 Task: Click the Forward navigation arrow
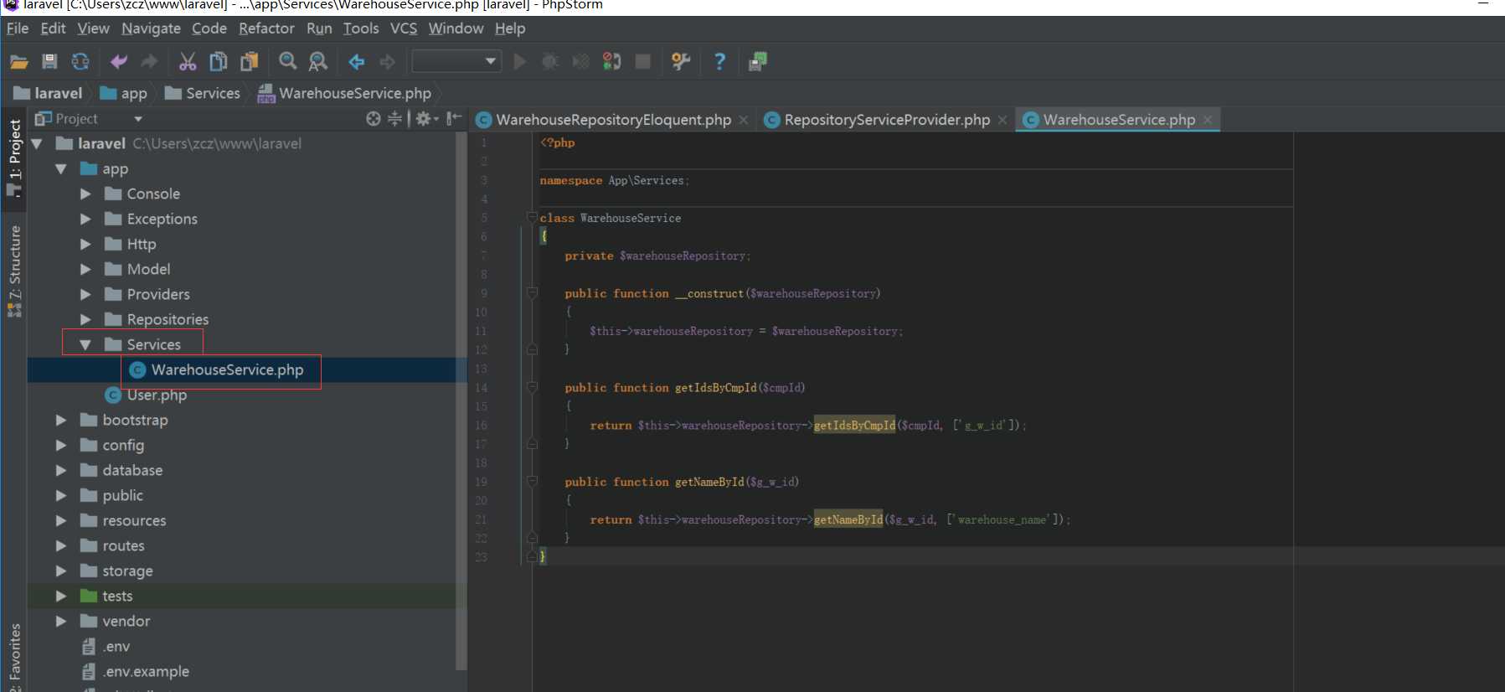tap(387, 61)
